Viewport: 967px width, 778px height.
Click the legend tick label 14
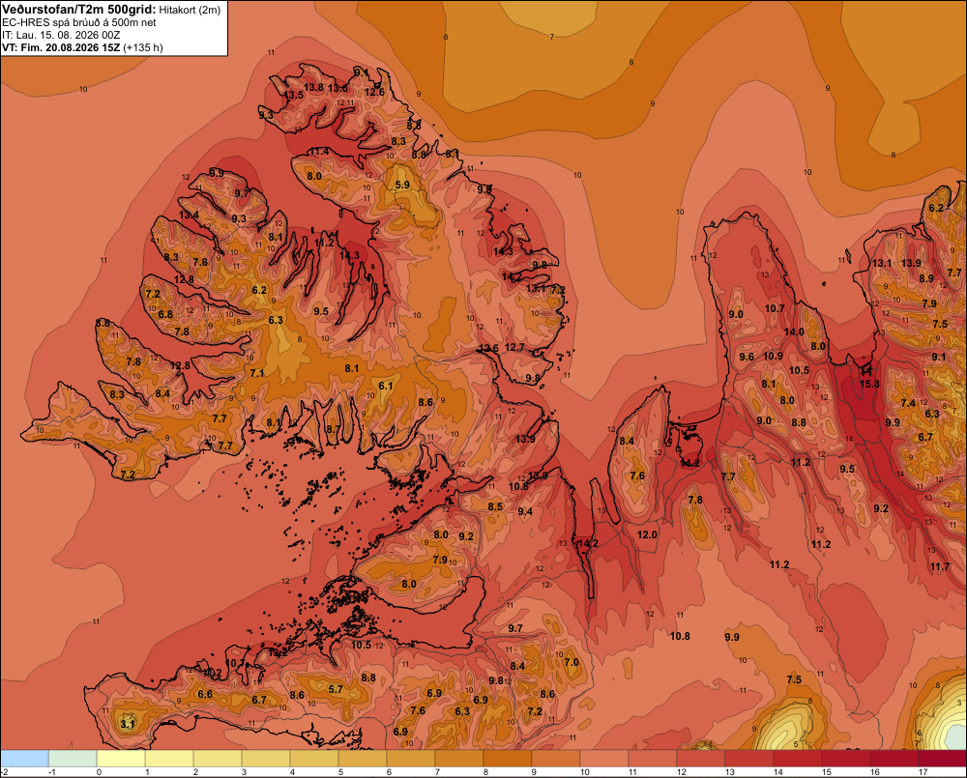click(778, 772)
